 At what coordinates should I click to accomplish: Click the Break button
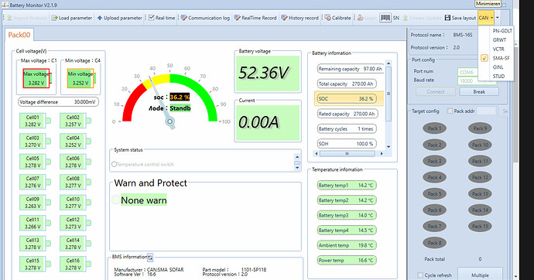coord(479,91)
